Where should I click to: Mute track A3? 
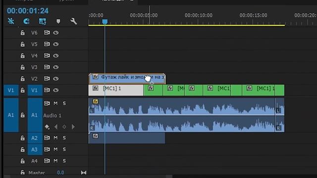point(55,149)
